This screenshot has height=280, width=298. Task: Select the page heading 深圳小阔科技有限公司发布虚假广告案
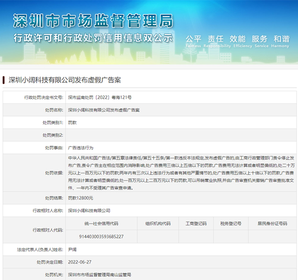pyautogui.click(x=65, y=79)
